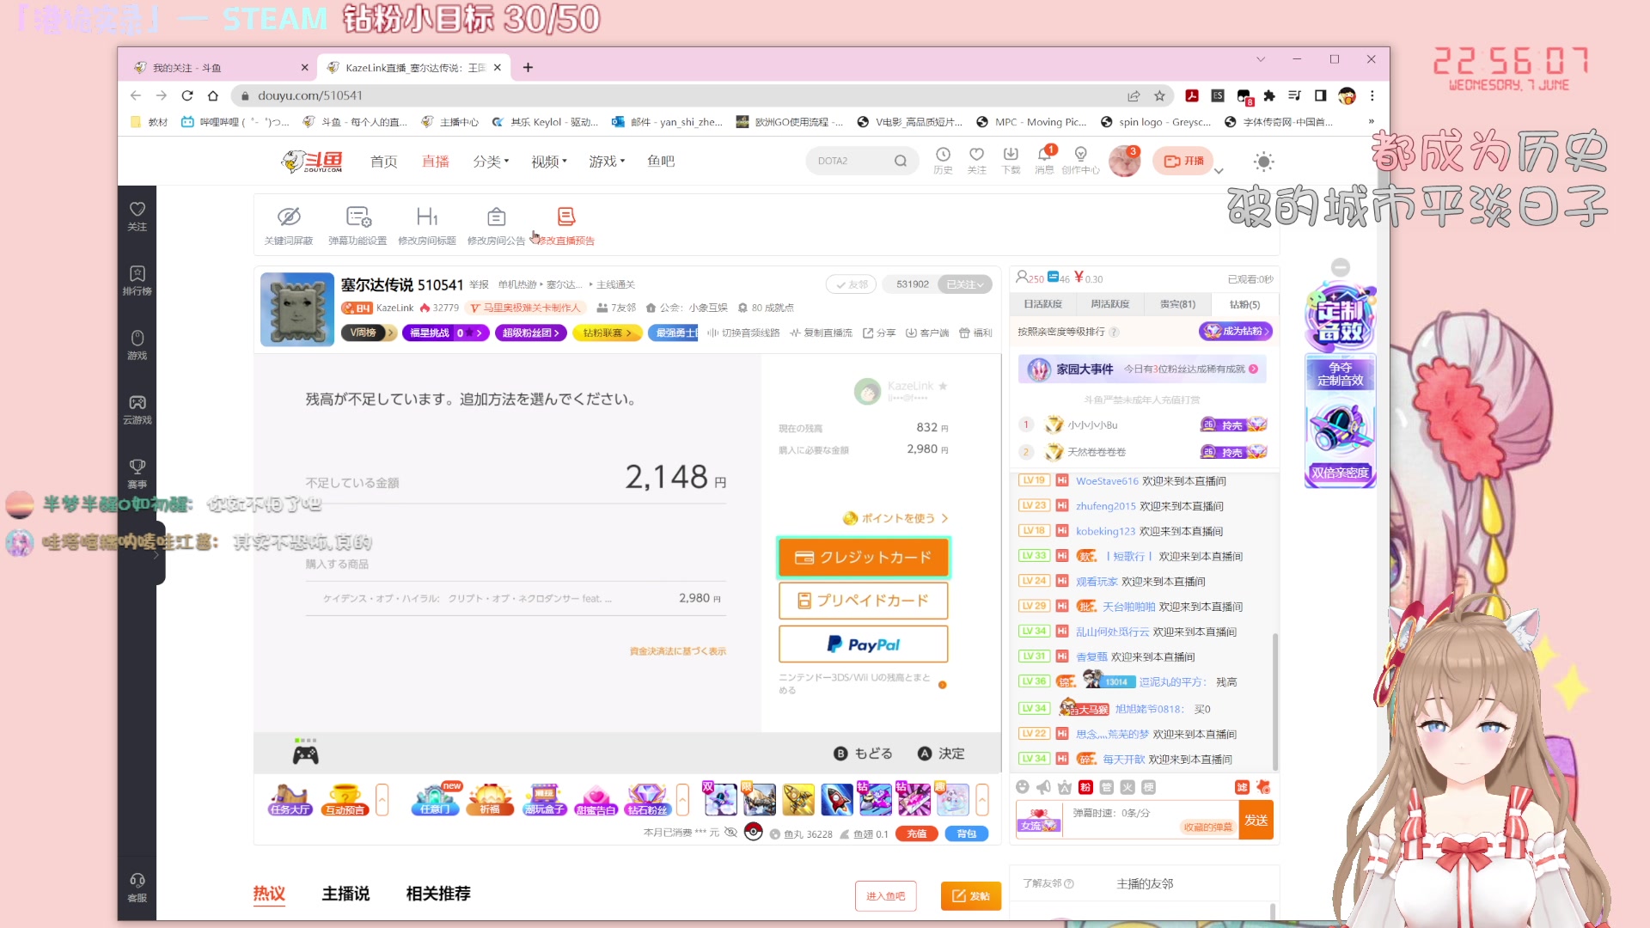Click chat message list scrollbar
The height and width of the screenshot is (928, 1650).
(x=1274, y=702)
